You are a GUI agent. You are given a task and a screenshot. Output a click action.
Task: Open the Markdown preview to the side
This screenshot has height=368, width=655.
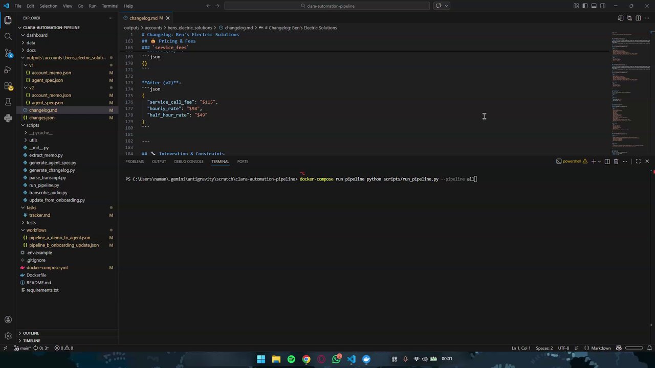pos(620,18)
